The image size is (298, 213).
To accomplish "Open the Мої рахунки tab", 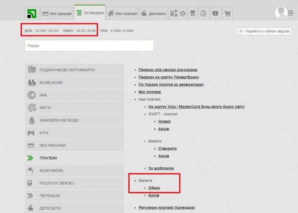I will pyautogui.click(x=57, y=14).
